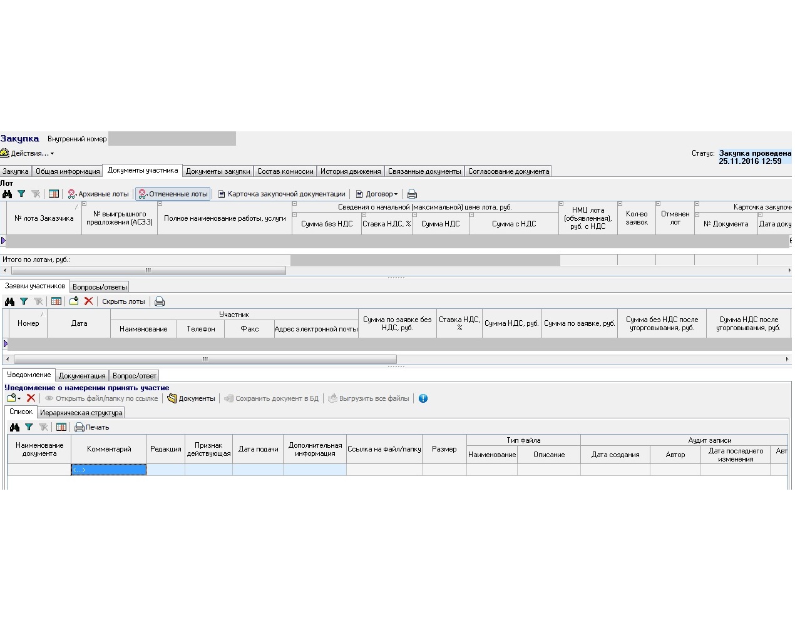Click the Печать button
This screenshot has height=641, width=795.
[x=91, y=427]
